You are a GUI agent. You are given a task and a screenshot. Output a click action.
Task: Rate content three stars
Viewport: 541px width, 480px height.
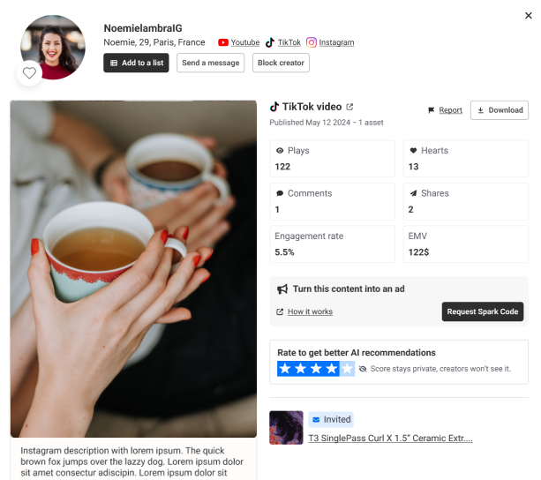click(x=316, y=369)
